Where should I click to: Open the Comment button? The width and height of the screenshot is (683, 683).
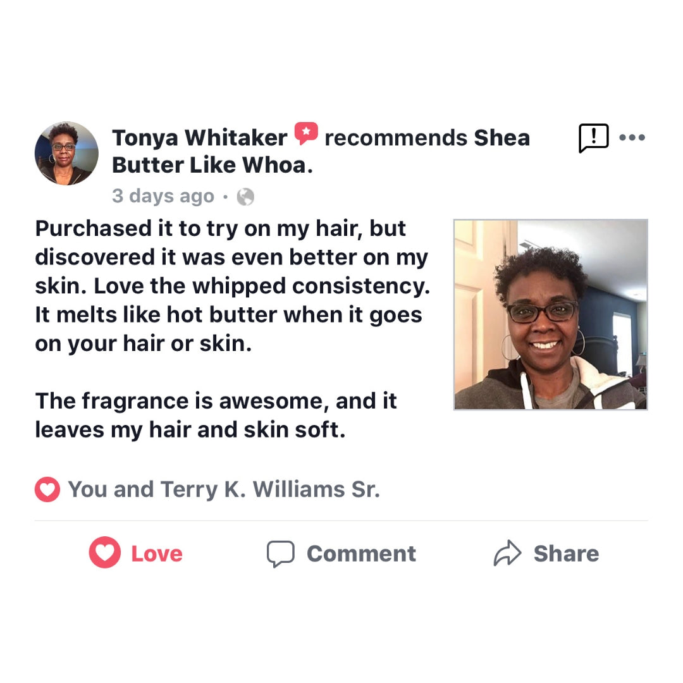pos(341,553)
